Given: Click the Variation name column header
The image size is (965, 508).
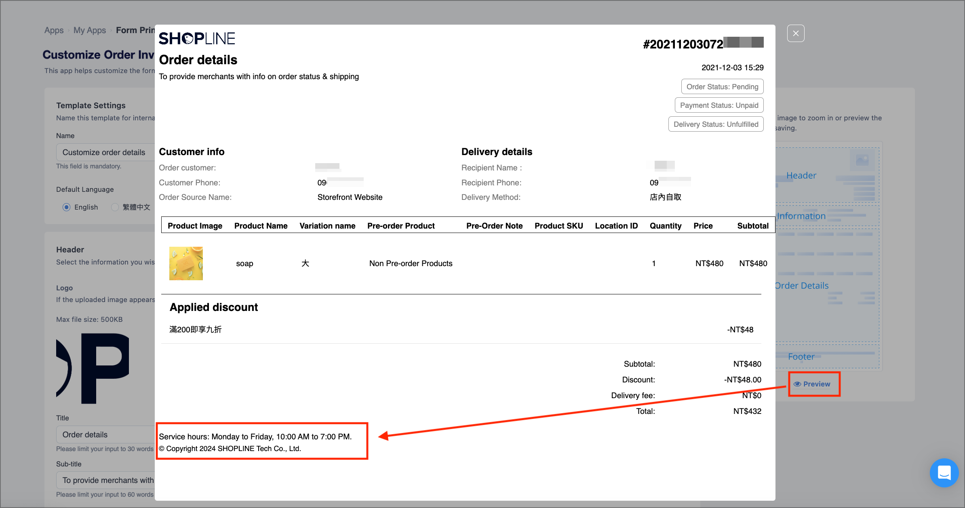Looking at the screenshot, I should click(327, 226).
